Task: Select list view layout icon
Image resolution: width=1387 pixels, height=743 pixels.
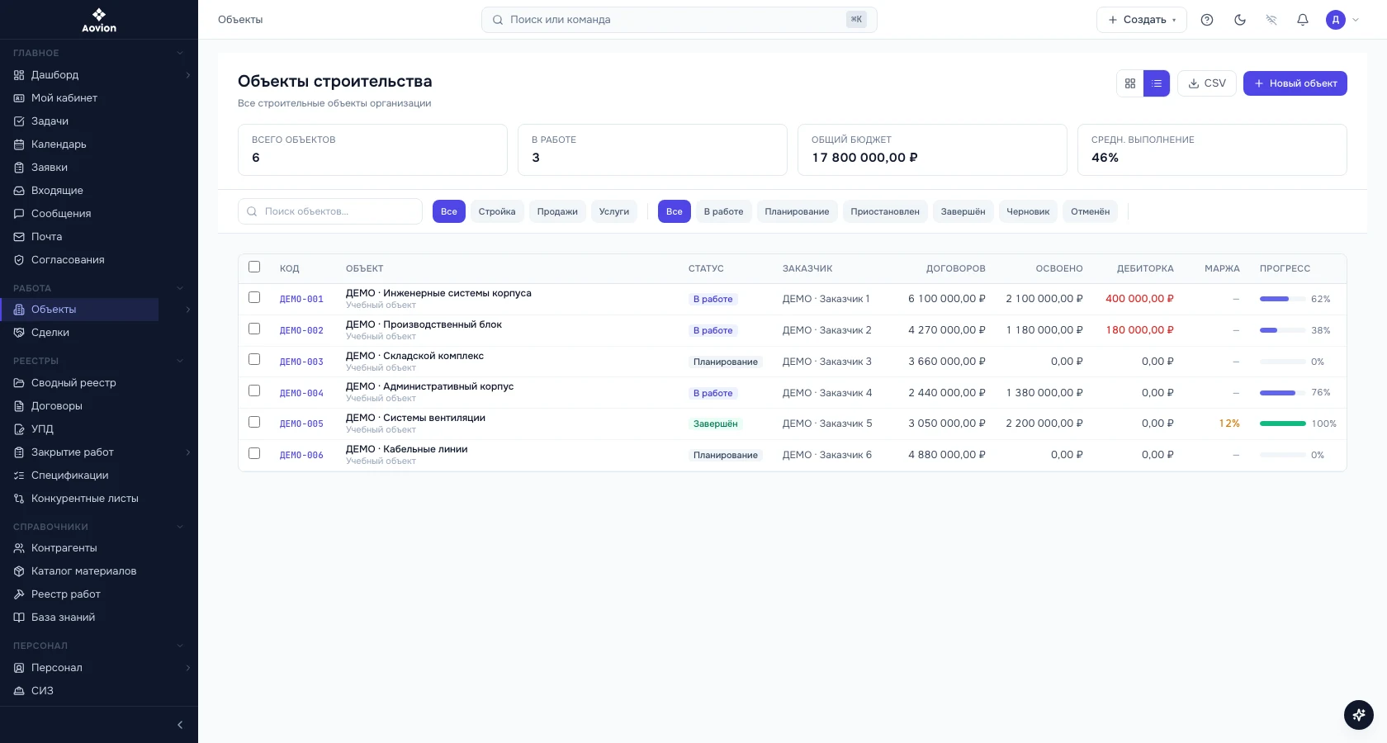Action: tap(1156, 83)
